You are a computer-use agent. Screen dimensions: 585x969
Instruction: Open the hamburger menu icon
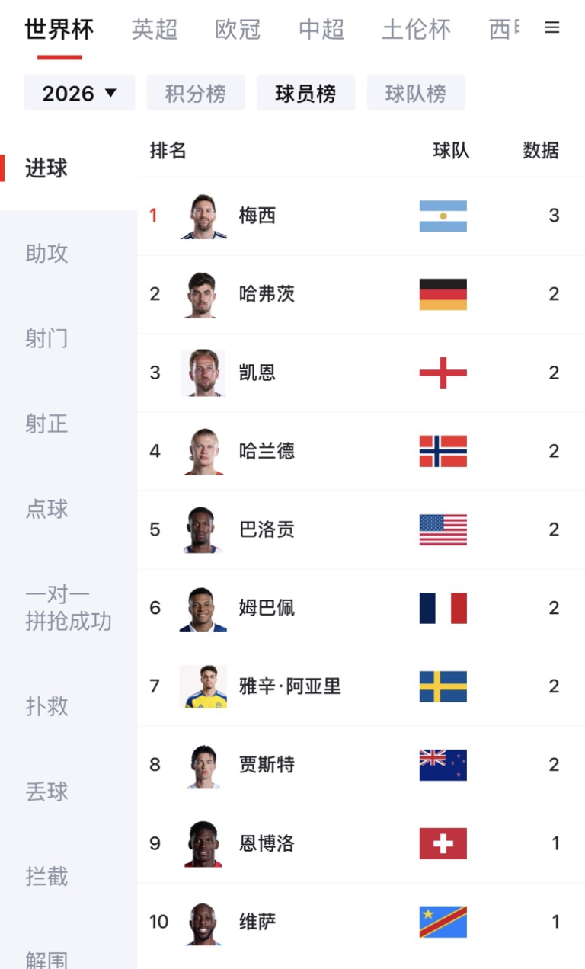[552, 28]
